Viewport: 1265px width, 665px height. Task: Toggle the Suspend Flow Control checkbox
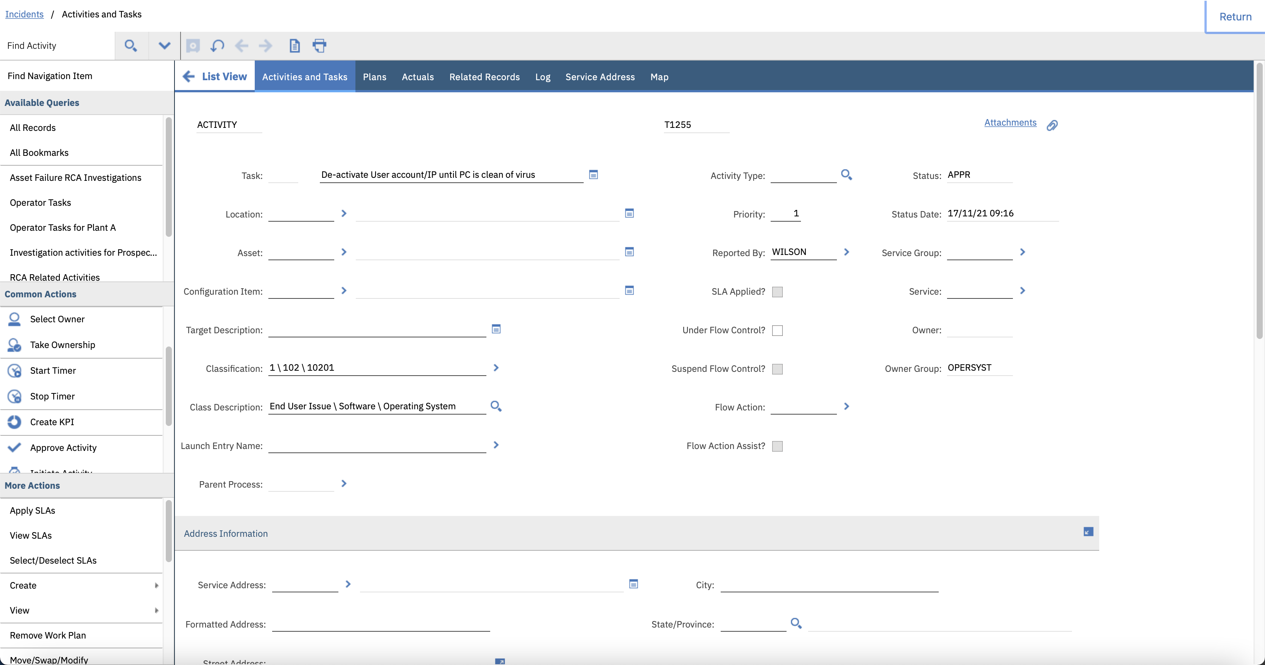(x=777, y=369)
